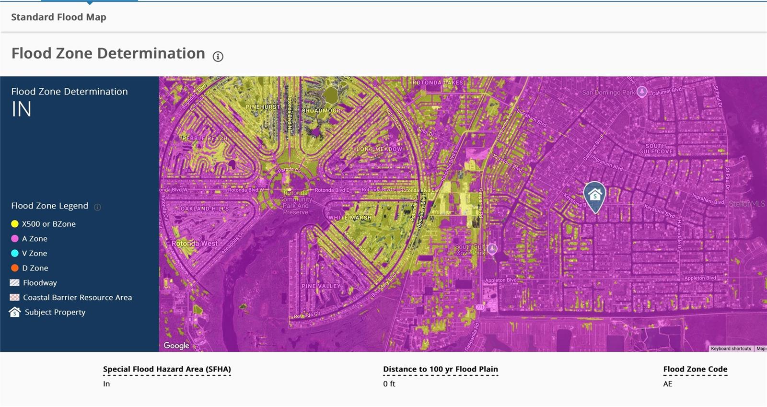This screenshot has height=407, width=767.
Task: Click the San Domingo Park map pin
Action: (x=642, y=92)
